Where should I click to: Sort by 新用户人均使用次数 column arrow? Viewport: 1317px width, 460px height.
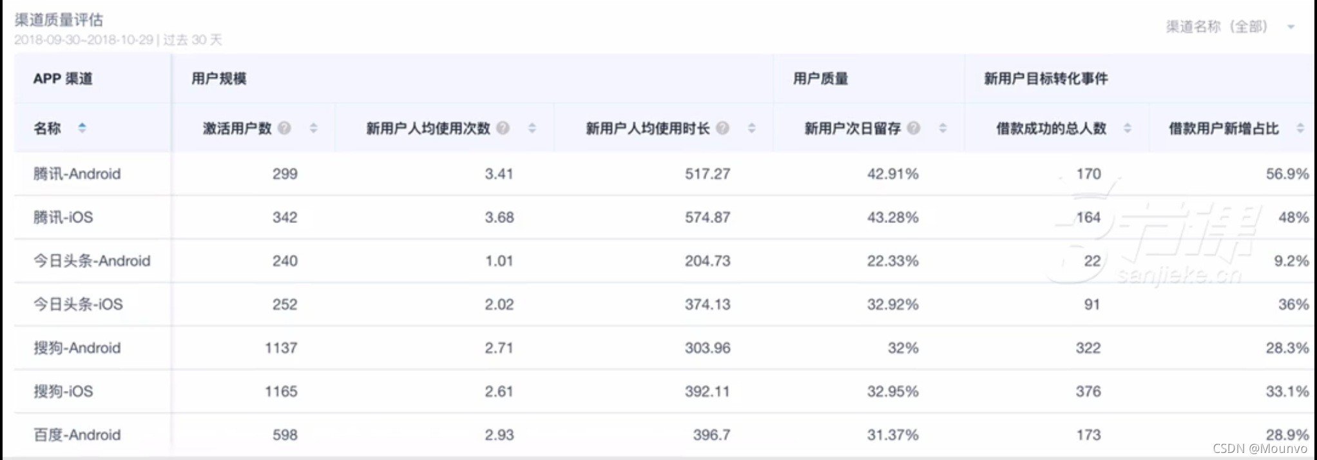(x=532, y=128)
